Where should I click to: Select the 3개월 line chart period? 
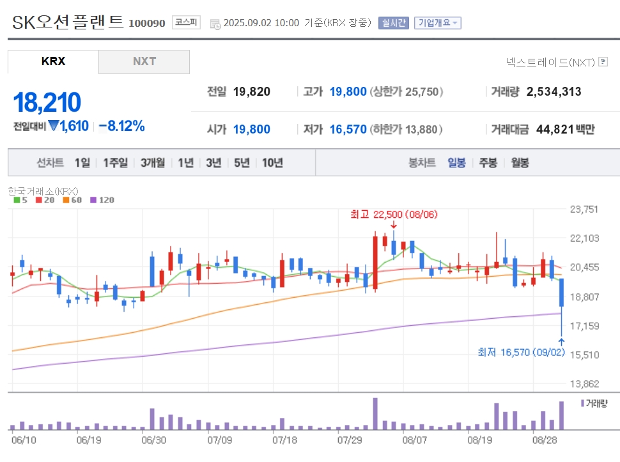click(153, 162)
